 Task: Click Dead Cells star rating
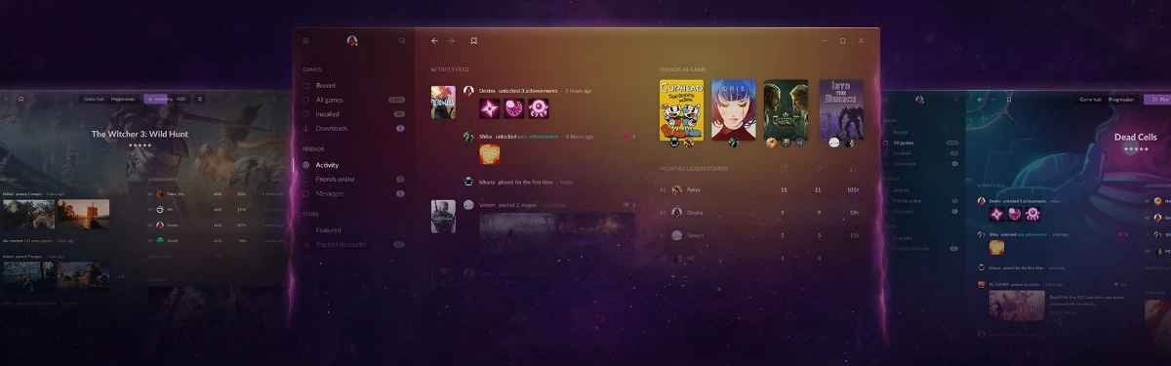pyautogui.click(x=1135, y=150)
